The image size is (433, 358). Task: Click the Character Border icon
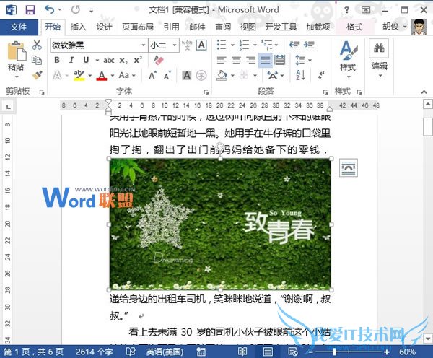point(201,45)
